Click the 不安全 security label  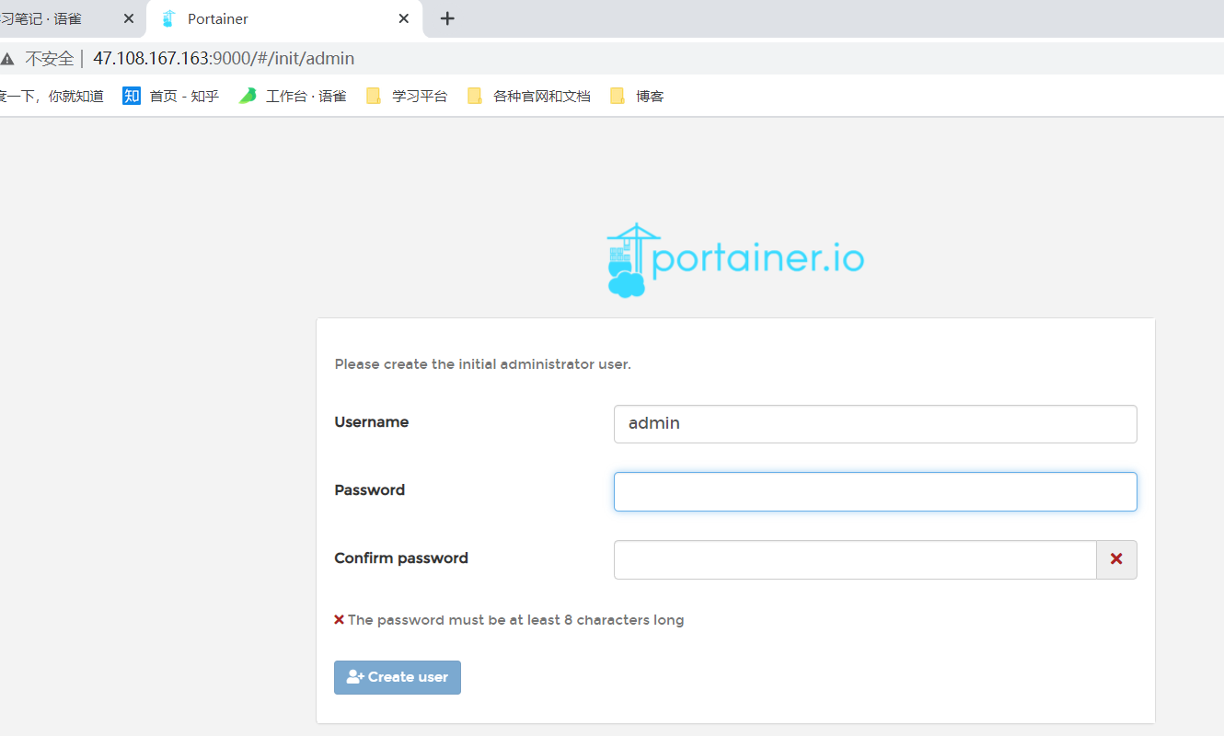[49, 59]
